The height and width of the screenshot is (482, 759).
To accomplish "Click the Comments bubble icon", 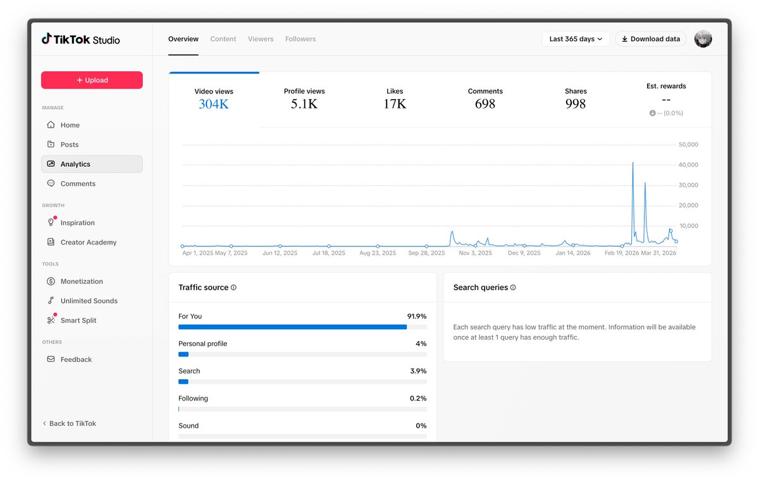I will (51, 184).
